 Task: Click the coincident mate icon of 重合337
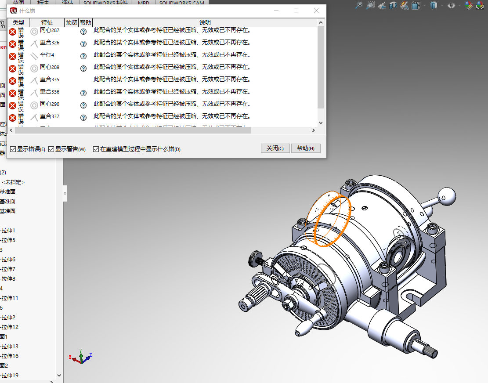[x=34, y=118]
